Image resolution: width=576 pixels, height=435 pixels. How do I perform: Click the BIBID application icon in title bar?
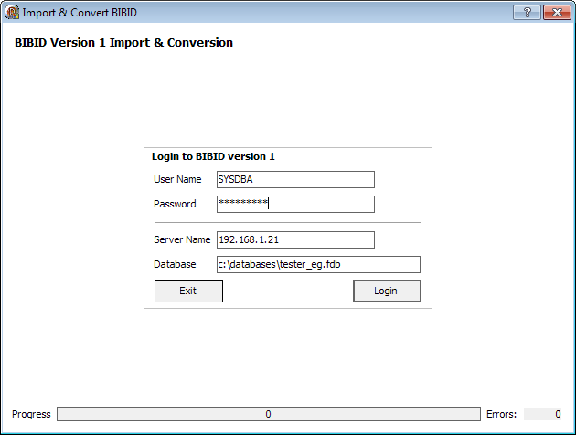(x=13, y=13)
